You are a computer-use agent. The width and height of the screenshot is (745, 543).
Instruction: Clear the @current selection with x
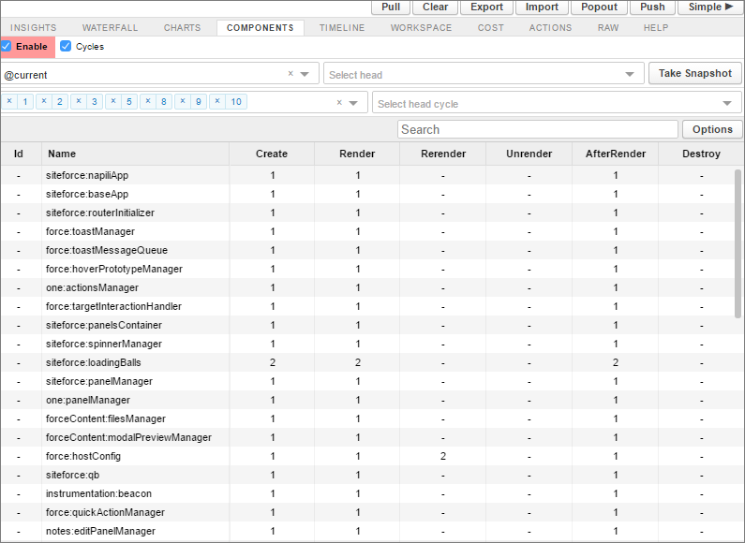coord(291,74)
